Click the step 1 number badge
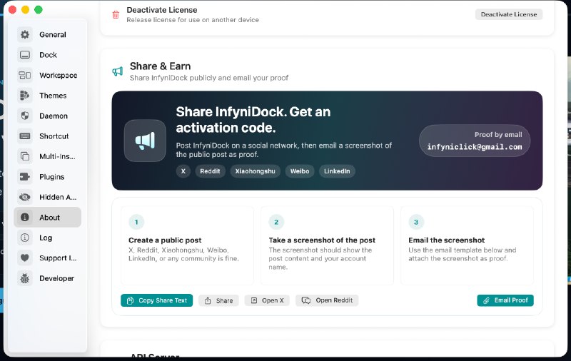 tap(136, 222)
